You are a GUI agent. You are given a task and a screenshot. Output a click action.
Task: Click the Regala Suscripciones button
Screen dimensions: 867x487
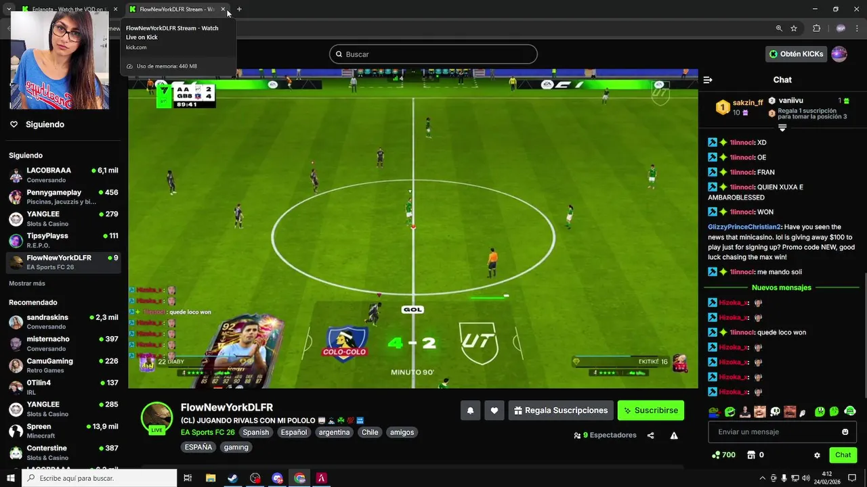pyautogui.click(x=560, y=411)
